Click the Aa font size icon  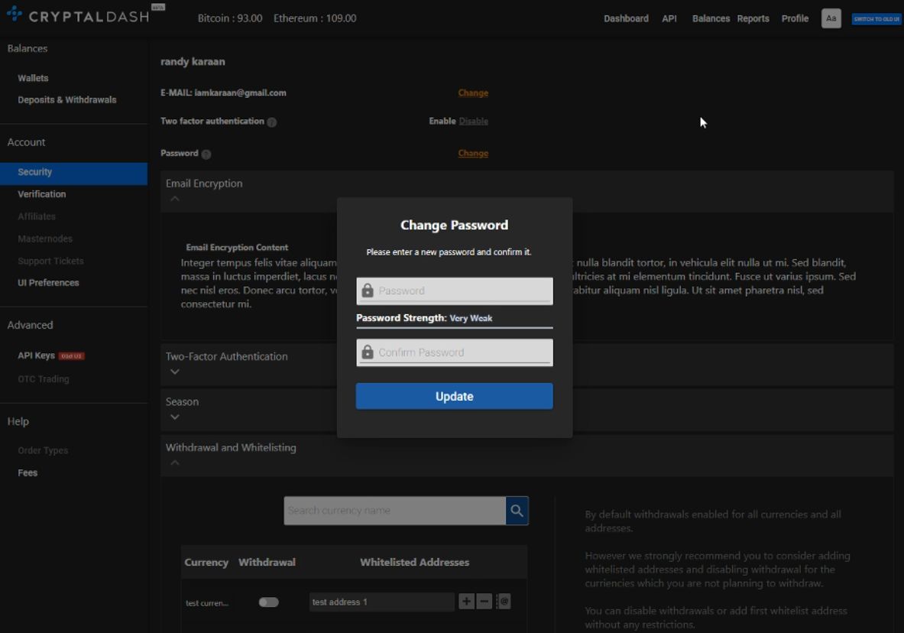click(x=831, y=18)
